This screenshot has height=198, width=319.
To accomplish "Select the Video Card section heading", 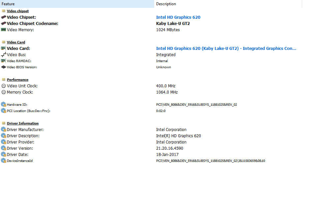I will [16, 42].
